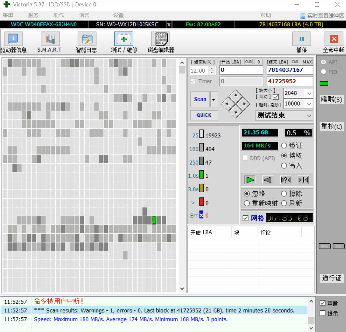
Task: Expand the block size 2048 dropdown
Action: click(309, 93)
